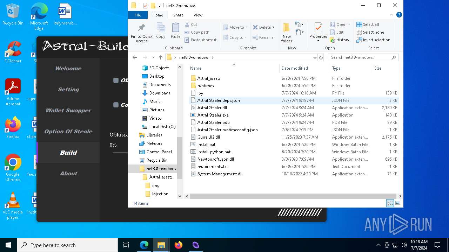Select the Home ribbon tab
The width and height of the screenshot is (449, 252).
158,15
